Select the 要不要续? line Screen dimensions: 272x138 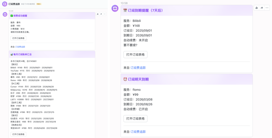130,45
